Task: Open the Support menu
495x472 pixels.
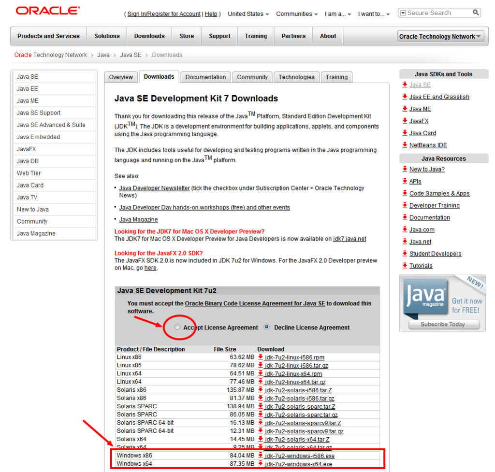Action: click(219, 36)
